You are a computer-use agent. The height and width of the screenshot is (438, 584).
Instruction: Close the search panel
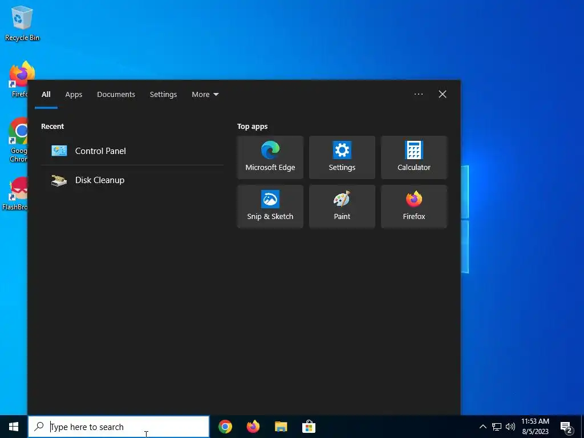click(x=443, y=94)
